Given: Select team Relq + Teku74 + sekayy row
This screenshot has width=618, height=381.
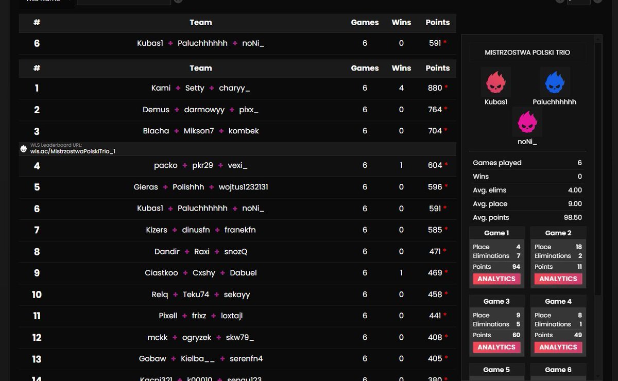Looking at the screenshot, I should coord(237,295).
